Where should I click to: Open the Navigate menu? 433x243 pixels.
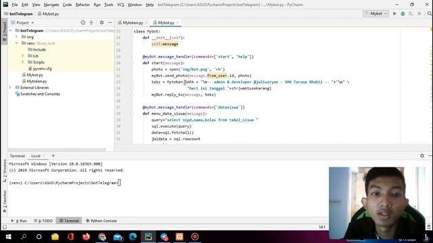(x=51, y=5)
